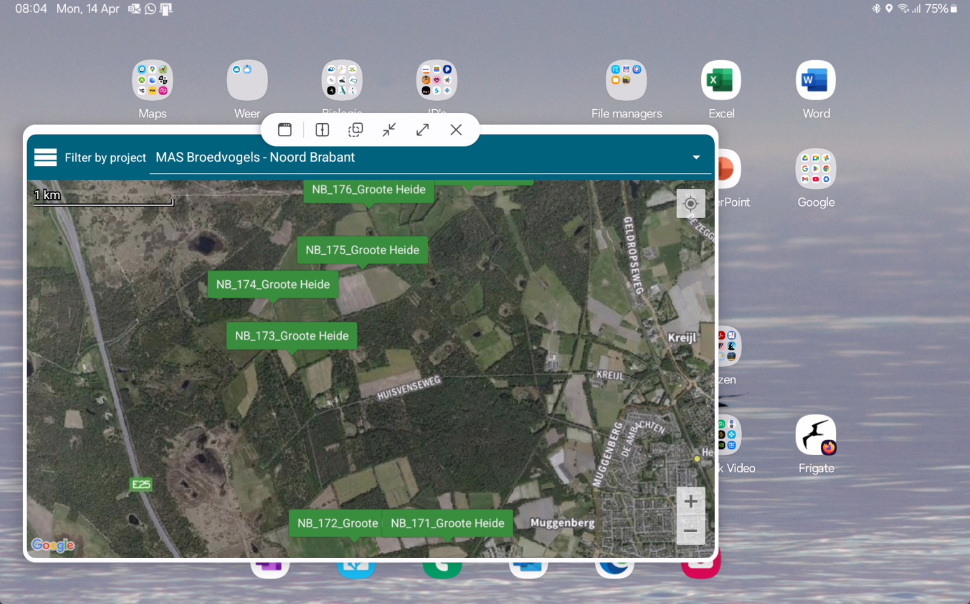Select the NB_176_Groote Heide marker
The height and width of the screenshot is (604, 970).
click(x=368, y=190)
